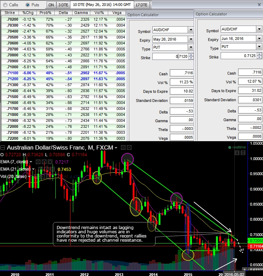Image resolution: width=263 pixels, height=276 pixels.
Task: Open the chart symbol dropdown arrow after FXCM
Action: [116, 148]
